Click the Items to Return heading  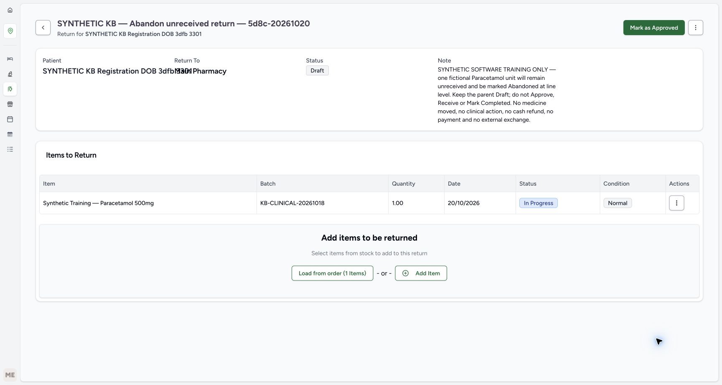pos(71,155)
